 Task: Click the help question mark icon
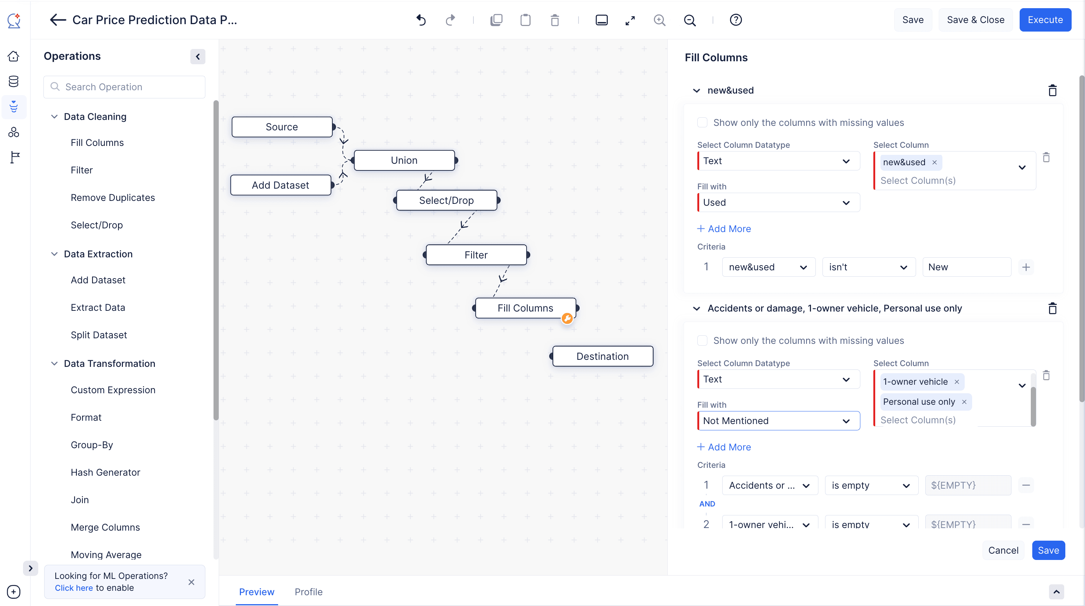click(x=736, y=20)
